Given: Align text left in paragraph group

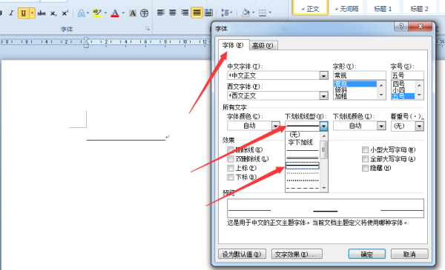Looking at the screenshot, I should [161, 13].
